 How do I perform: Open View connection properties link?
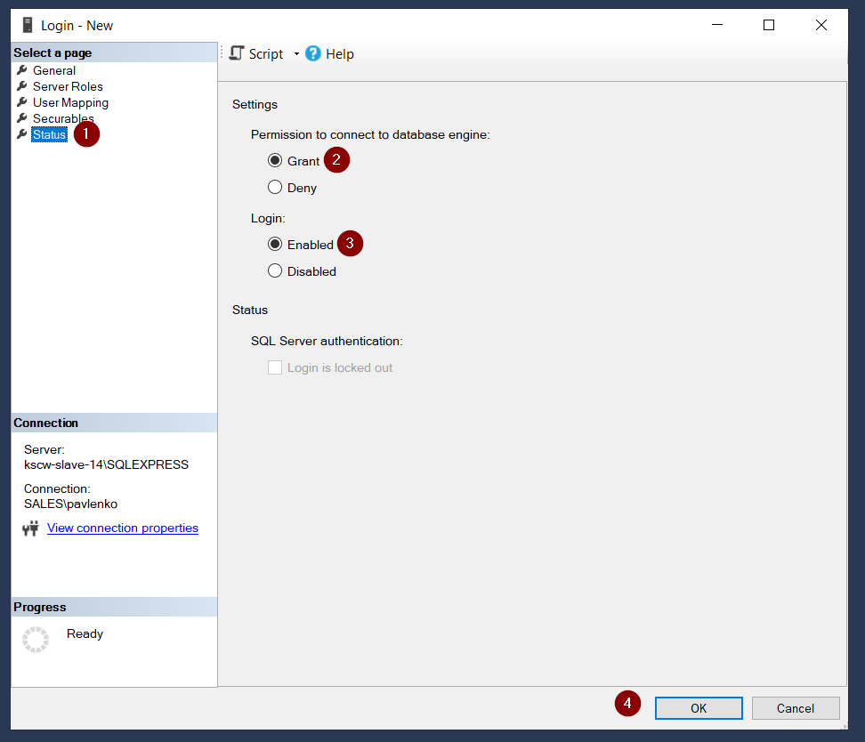tap(123, 528)
